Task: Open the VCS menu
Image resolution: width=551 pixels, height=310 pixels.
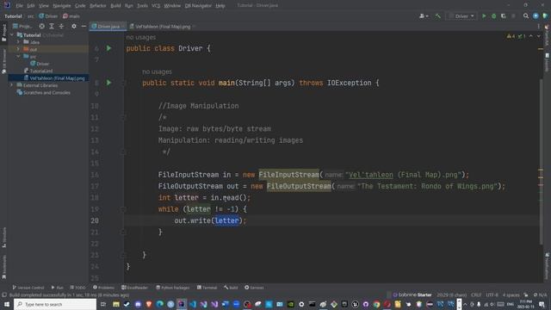Action: 156,6
